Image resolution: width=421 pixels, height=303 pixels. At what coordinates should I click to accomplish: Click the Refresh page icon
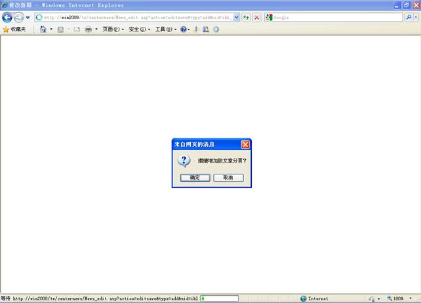(x=246, y=17)
